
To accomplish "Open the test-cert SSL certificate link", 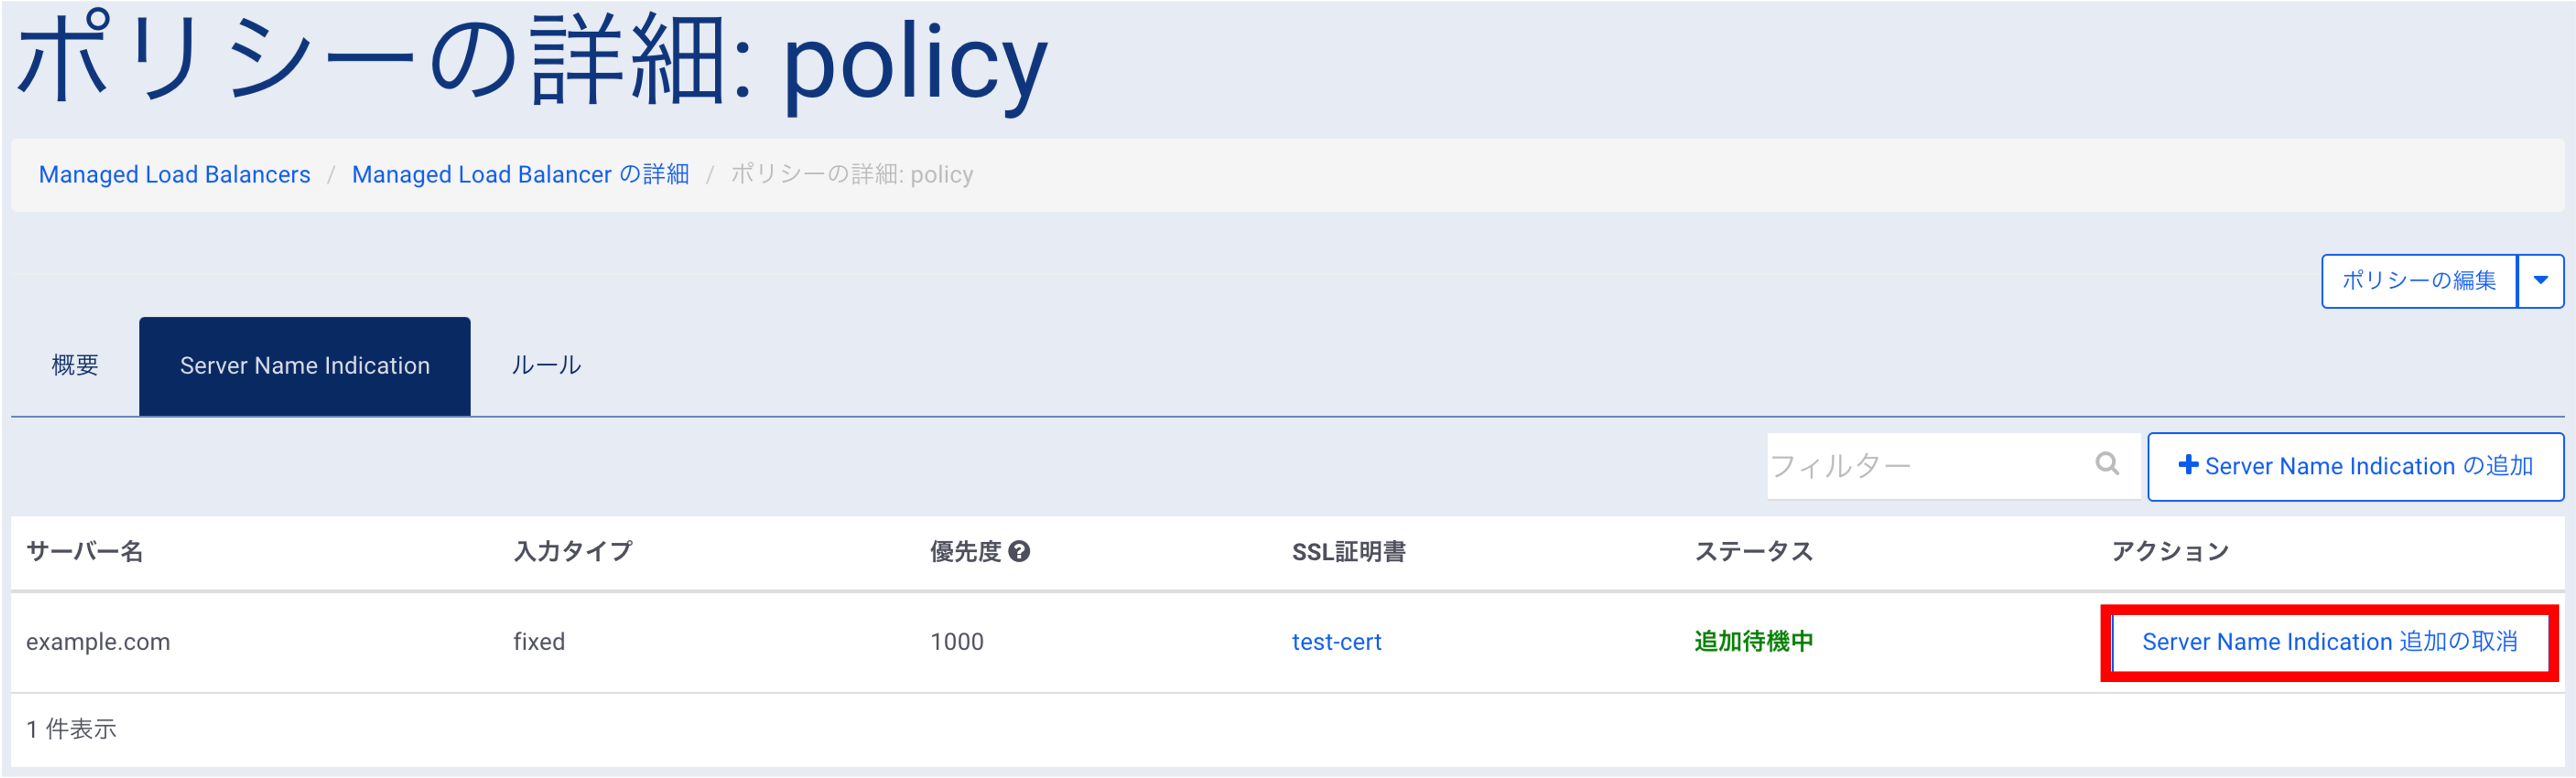I will (x=1336, y=642).
